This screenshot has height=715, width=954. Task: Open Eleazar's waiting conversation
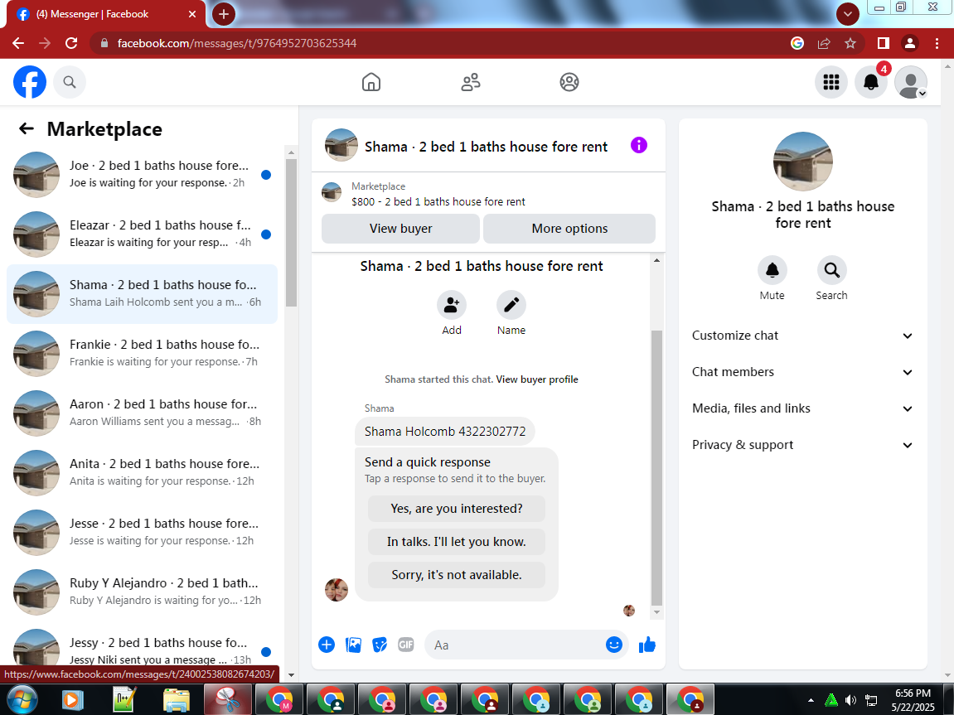pos(142,234)
